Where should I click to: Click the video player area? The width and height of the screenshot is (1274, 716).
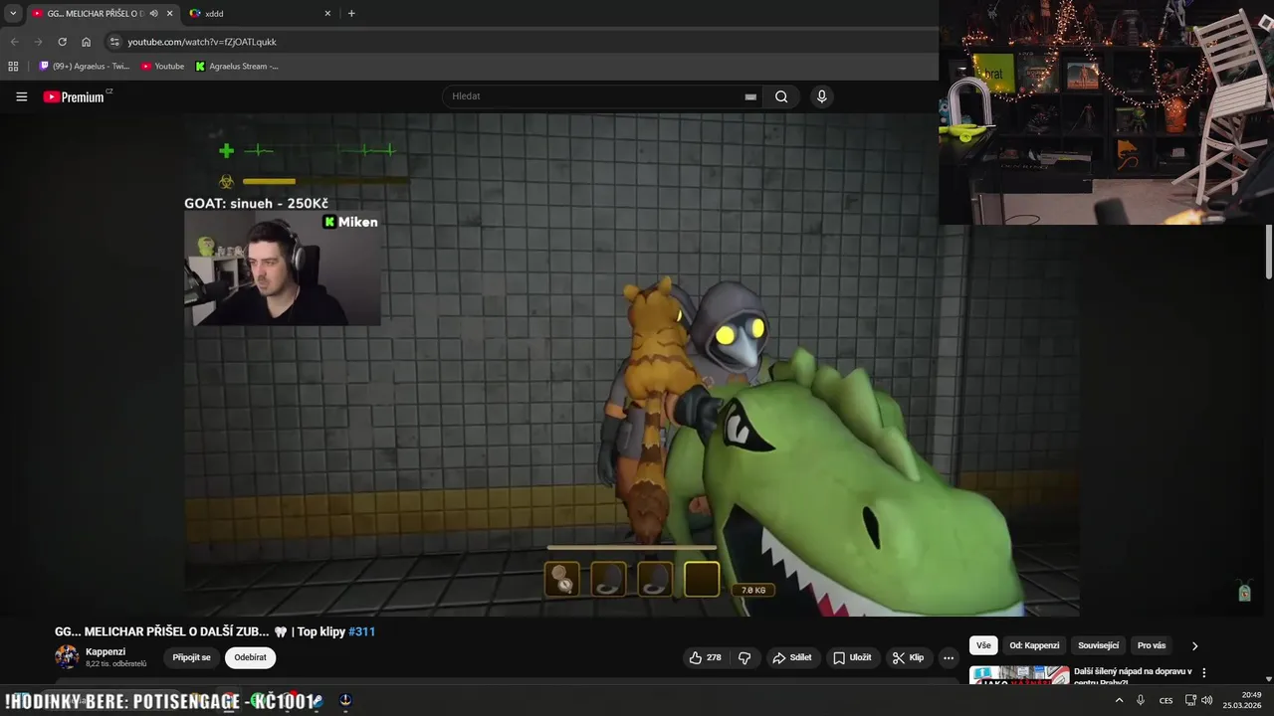632,364
